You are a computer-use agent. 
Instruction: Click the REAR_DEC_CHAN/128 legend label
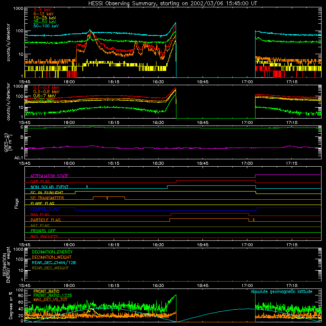[x=54, y=262]
